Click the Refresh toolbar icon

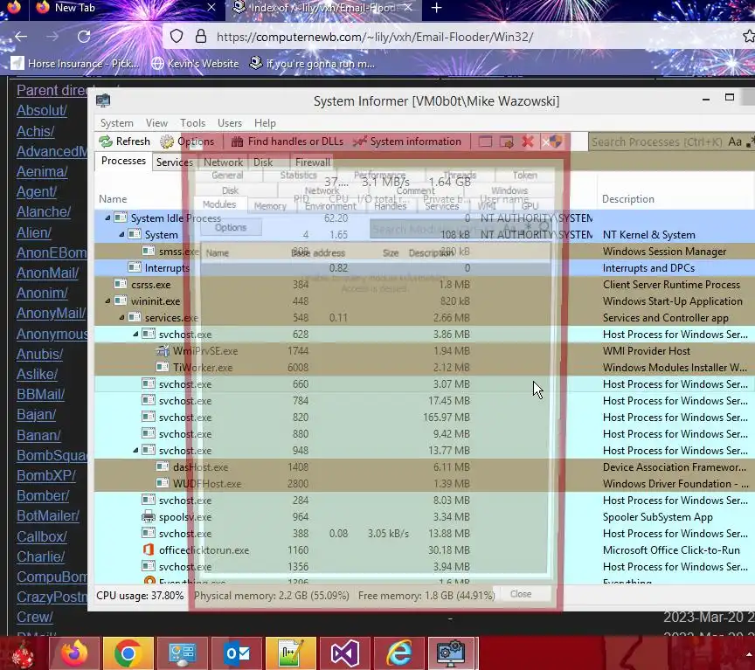(106, 142)
